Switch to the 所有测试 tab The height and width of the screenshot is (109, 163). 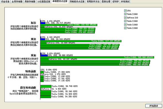point(125,1)
